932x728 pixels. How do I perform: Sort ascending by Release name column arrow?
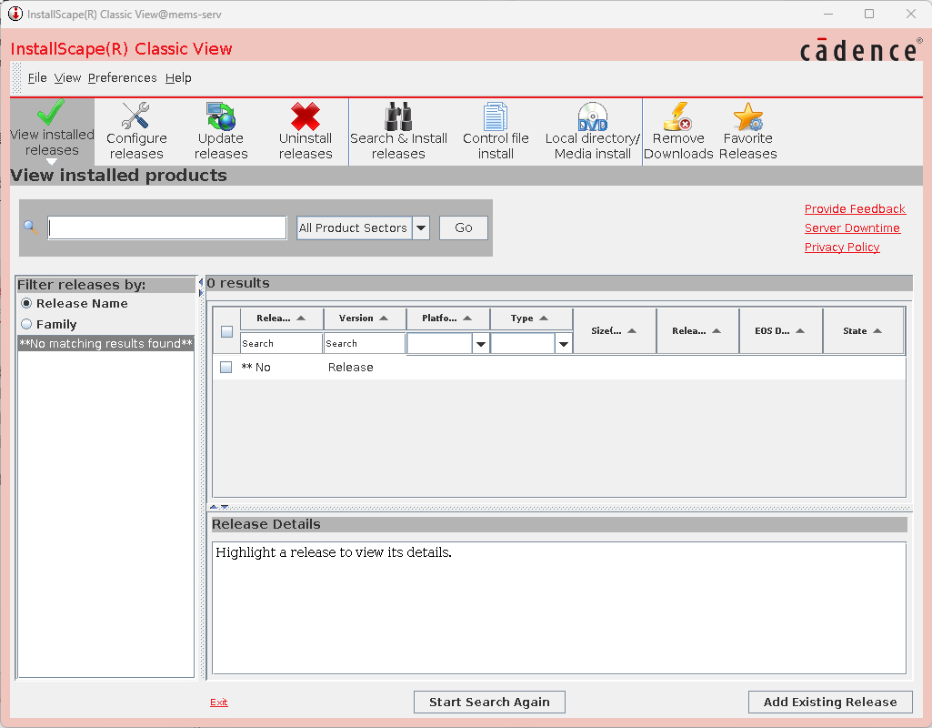[x=301, y=318]
